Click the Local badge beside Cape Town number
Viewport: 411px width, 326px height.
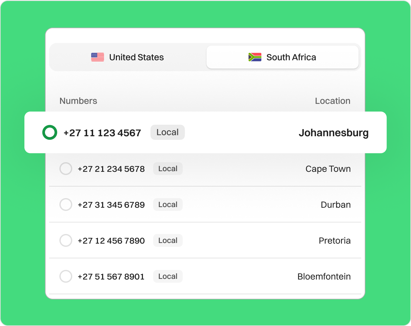click(x=168, y=169)
